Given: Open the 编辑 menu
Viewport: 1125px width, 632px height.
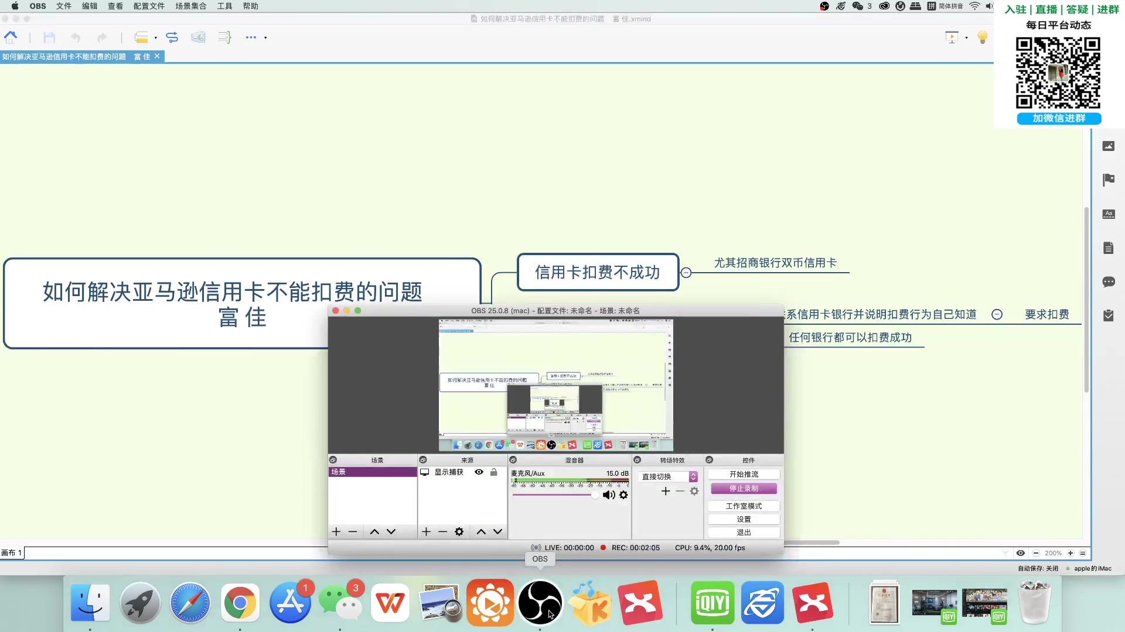Looking at the screenshot, I should tap(89, 6).
